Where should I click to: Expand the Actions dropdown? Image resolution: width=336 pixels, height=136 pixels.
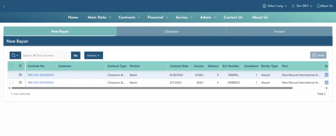point(94,55)
